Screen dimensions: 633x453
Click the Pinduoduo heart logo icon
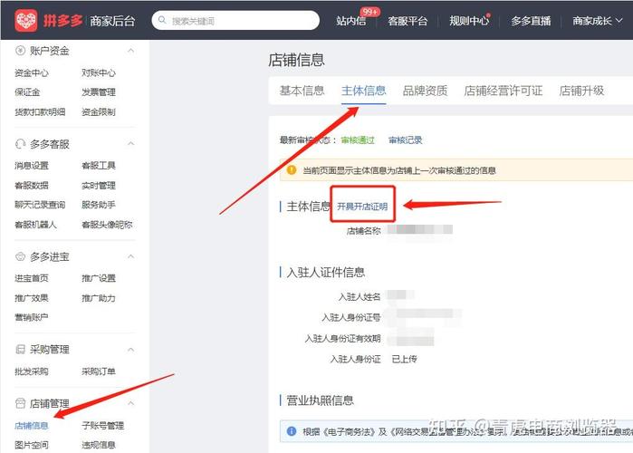coord(26,20)
